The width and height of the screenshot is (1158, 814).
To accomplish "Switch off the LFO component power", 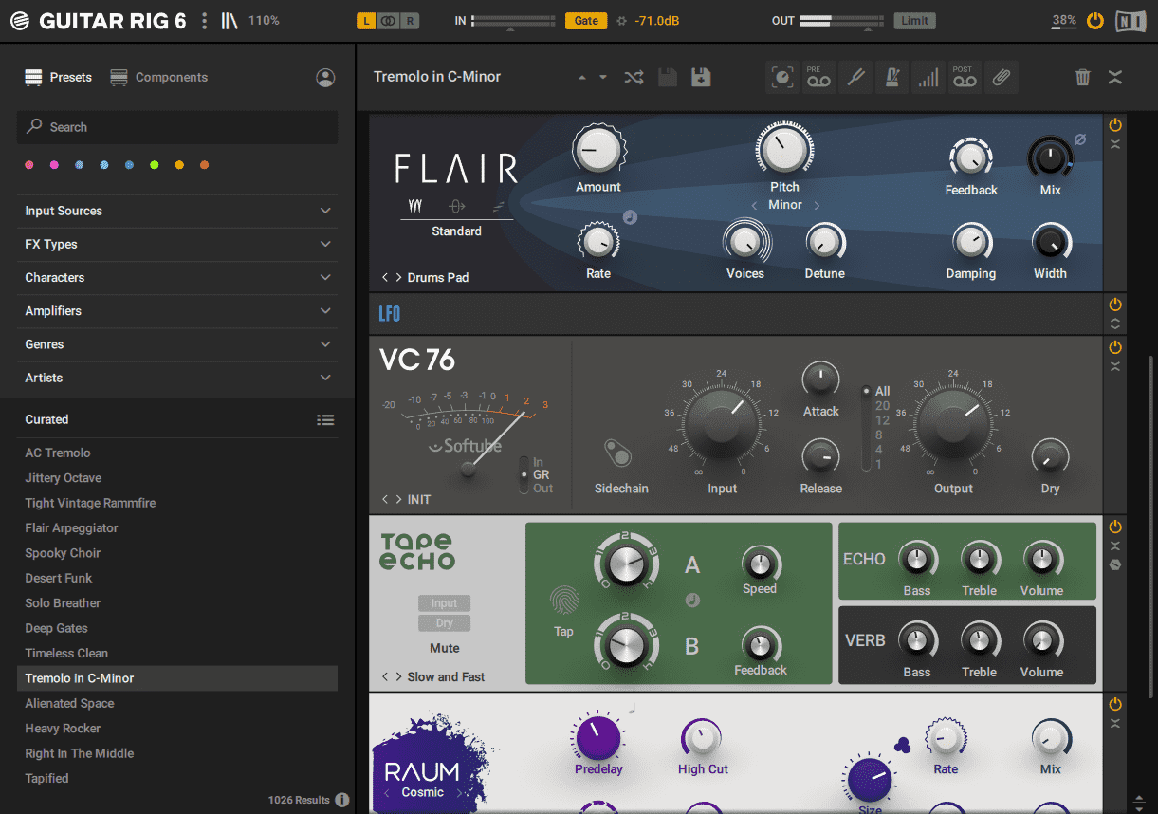I will click(1115, 305).
